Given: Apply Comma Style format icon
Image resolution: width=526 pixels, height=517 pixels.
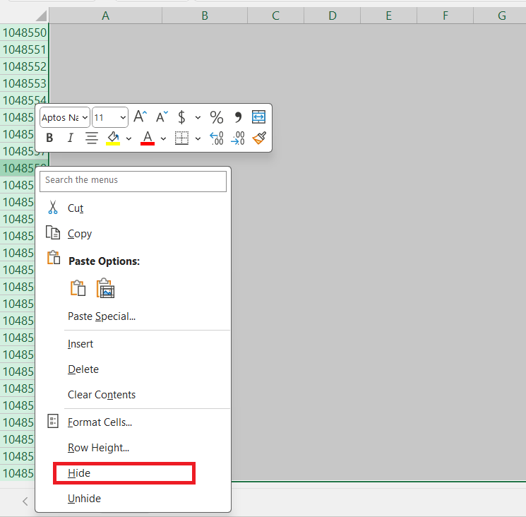Looking at the screenshot, I should pyautogui.click(x=238, y=117).
